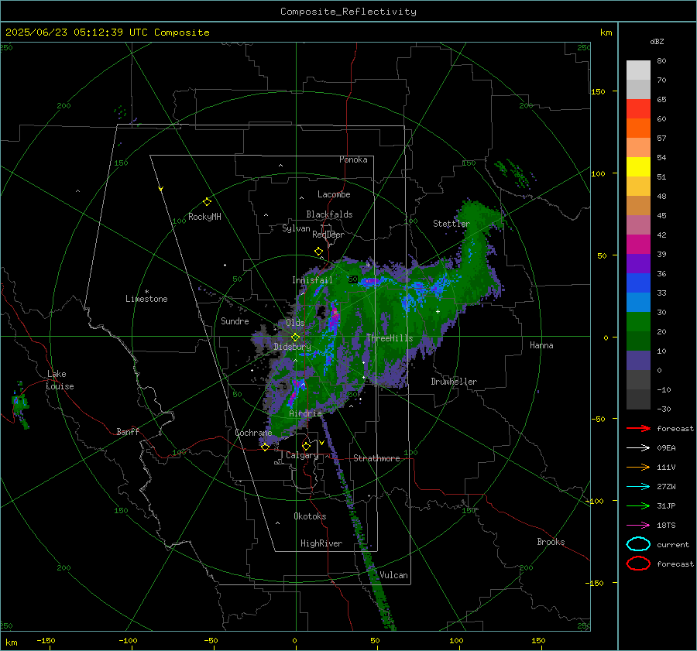Select the 33 dBZ light blue swatch
The width and height of the screenshot is (697, 651).
point(638,302)
